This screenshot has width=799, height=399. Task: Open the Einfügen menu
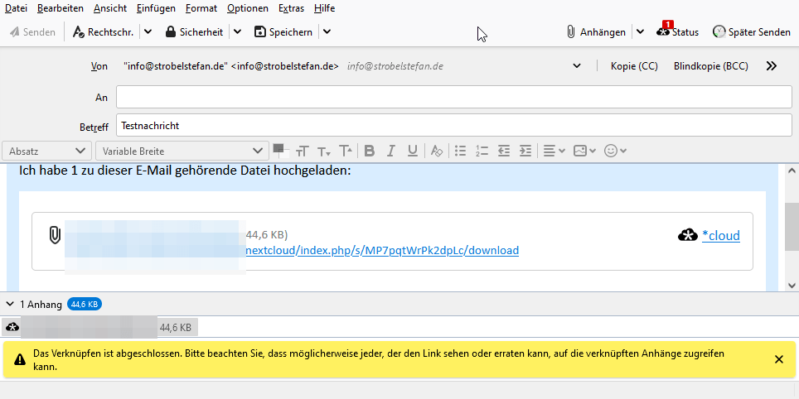[x=156, y=8]
